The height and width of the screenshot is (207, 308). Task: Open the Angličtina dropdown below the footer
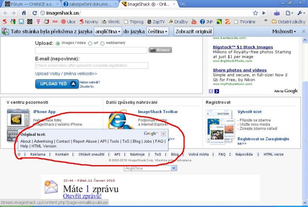tap(150, 168)
